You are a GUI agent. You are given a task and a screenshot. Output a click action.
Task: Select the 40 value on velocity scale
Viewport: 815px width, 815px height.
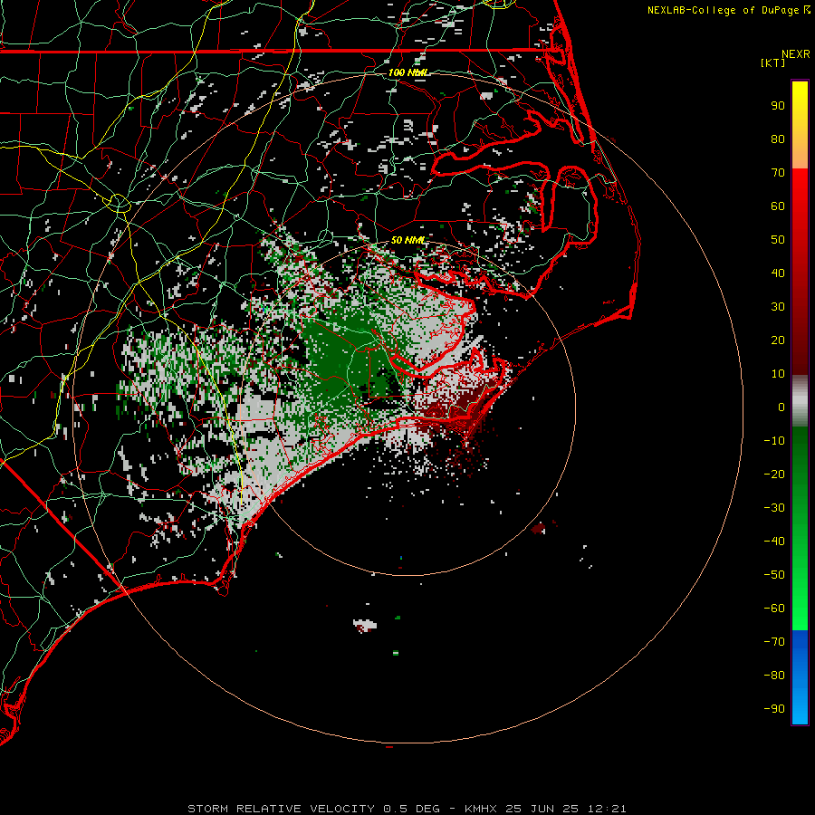tap(778, 273)
